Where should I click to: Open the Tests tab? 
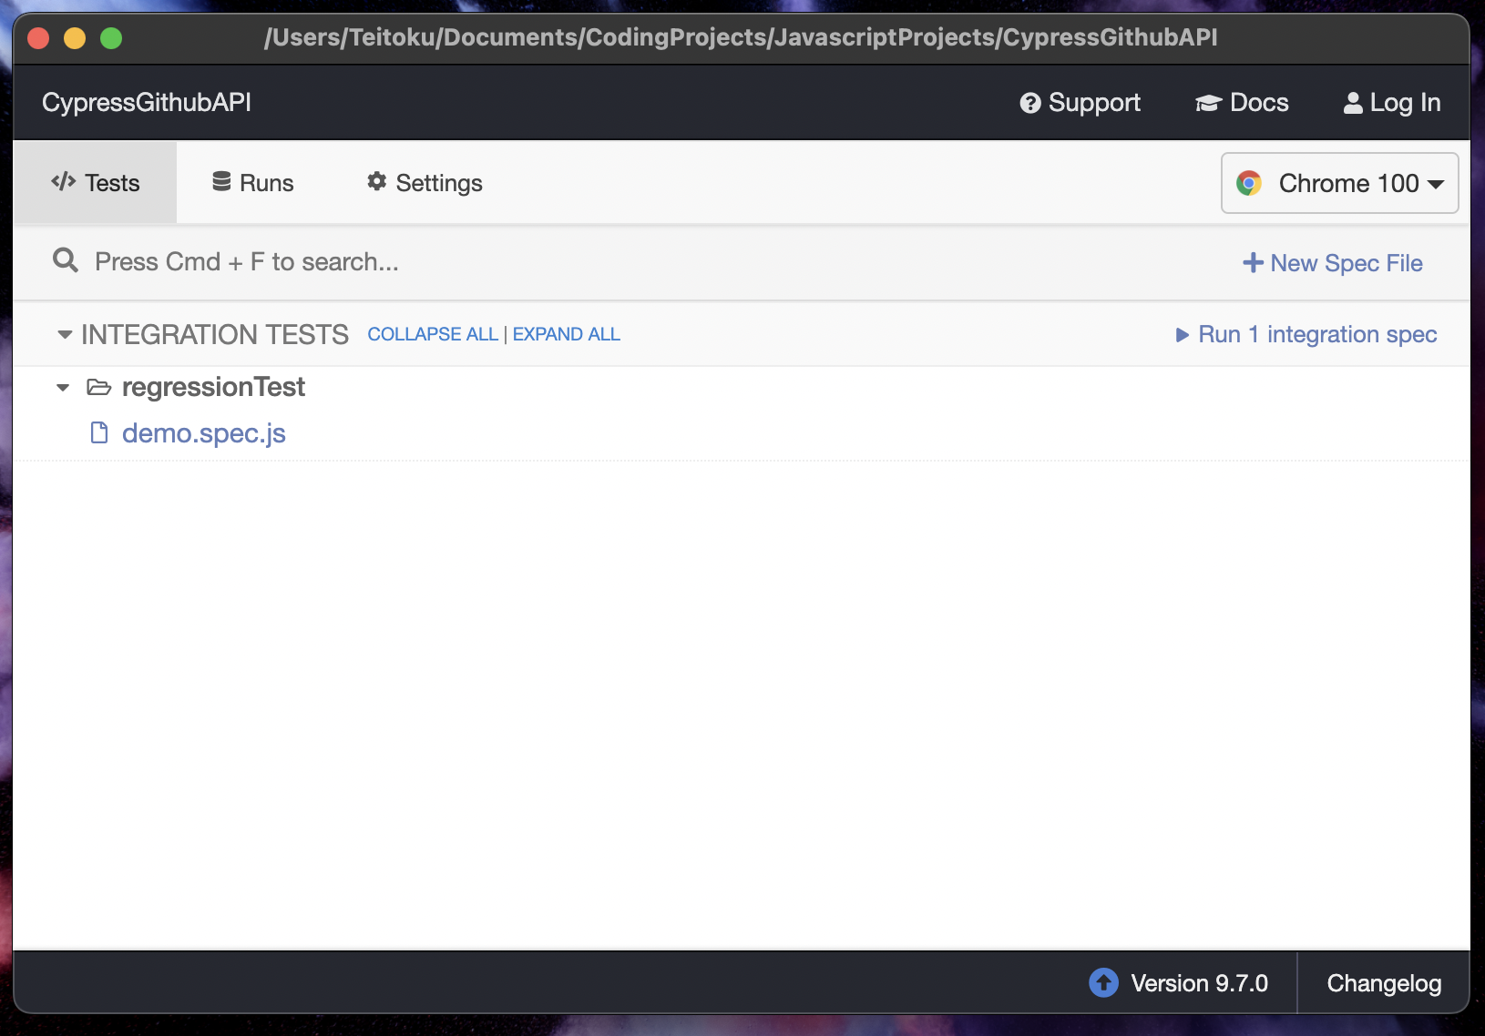click(x=95, y=183)
